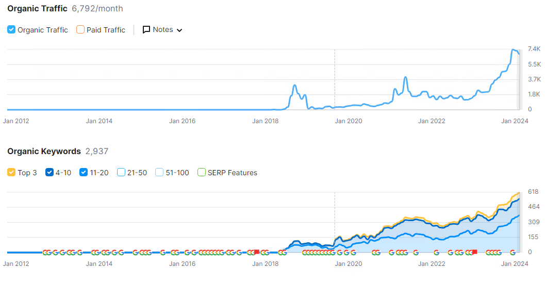Open the first Google update marker after Jan 2012

[45, 253]
